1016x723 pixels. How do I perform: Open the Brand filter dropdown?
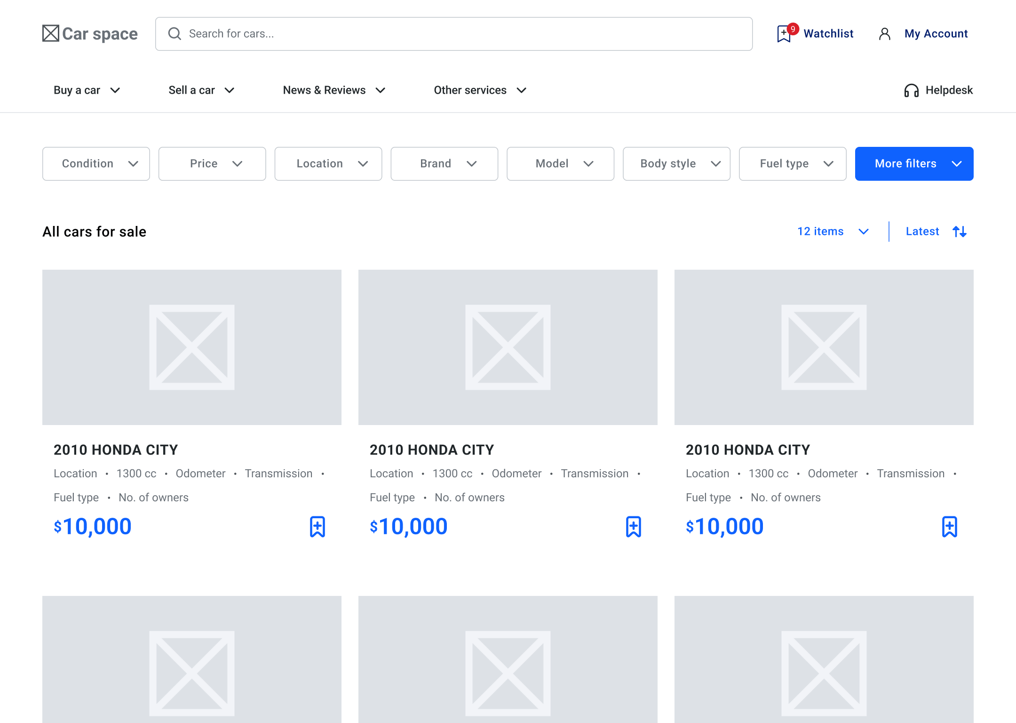[x=444, y=164]
